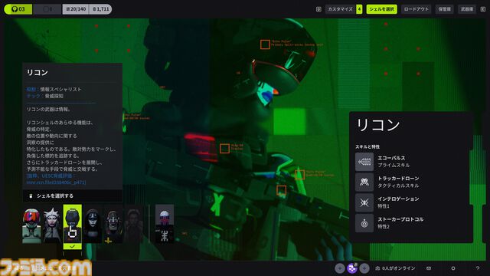Click the 1,711 currency counter

(100, 9)
